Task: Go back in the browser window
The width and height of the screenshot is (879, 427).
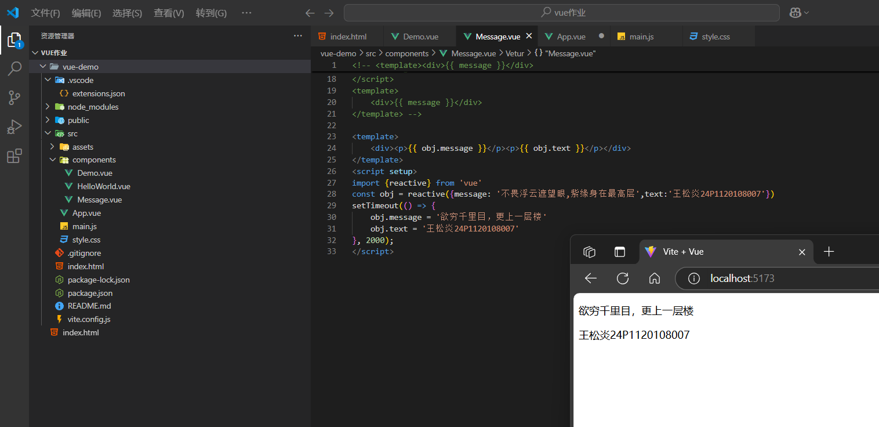Action: pos(591,278)
